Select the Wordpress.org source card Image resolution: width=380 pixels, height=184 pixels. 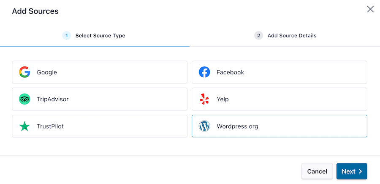click(x=279, y=126)
